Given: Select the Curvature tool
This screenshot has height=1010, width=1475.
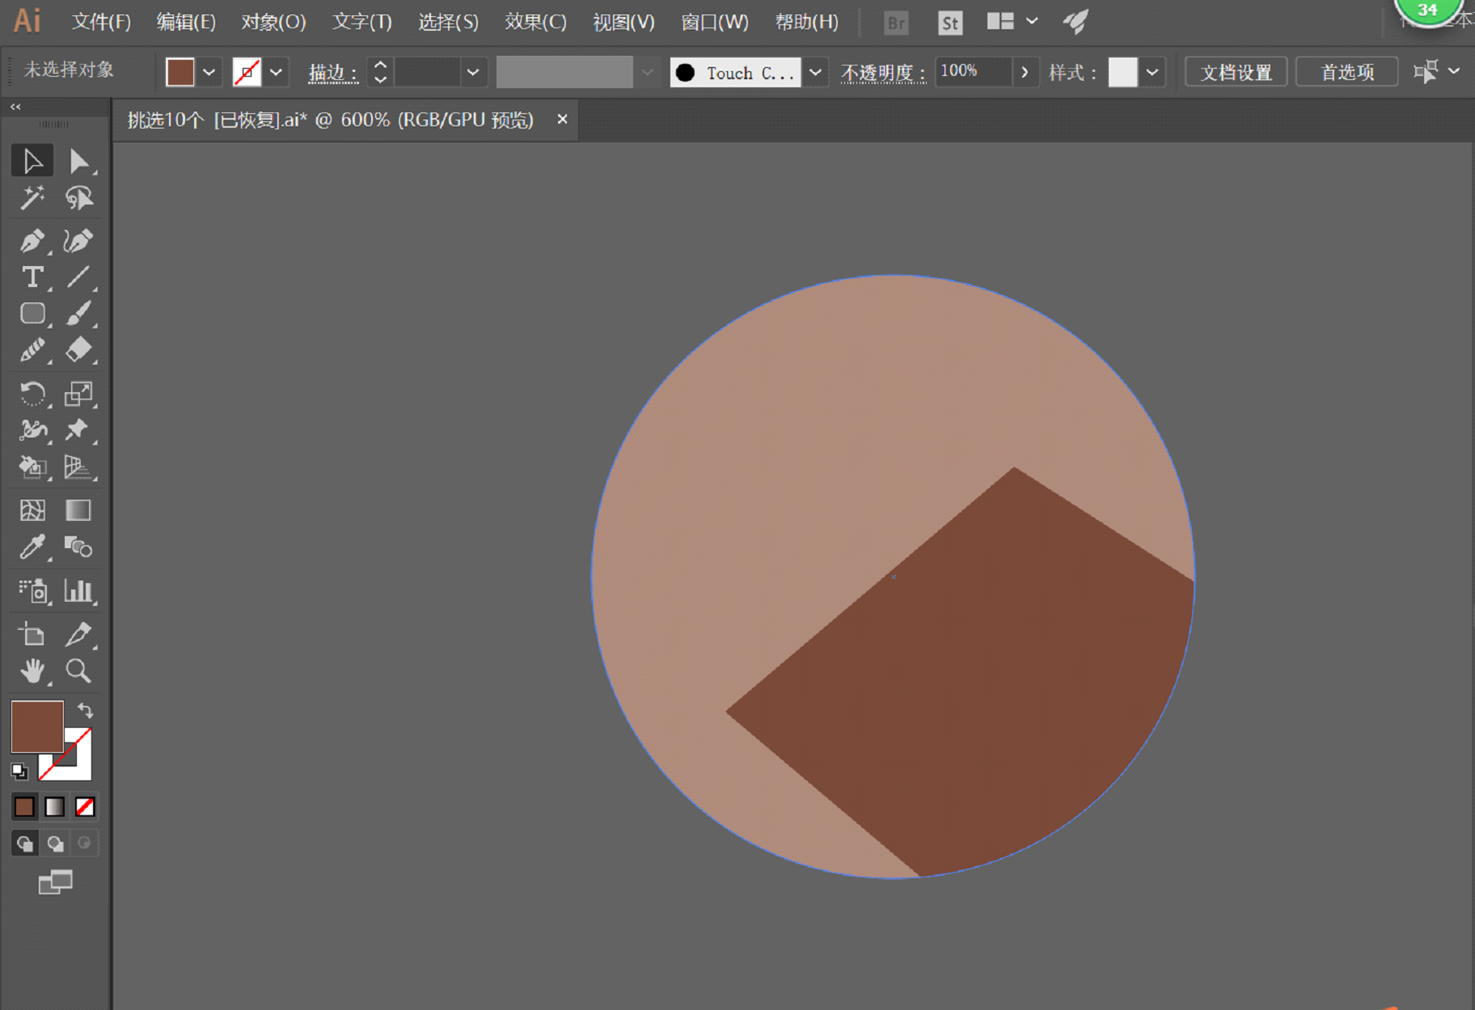Looking at the screenshot, I should point(78,240).
